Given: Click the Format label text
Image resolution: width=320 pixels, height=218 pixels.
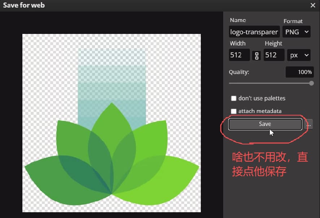Looking at the screenshot, I should pos(293,21).
